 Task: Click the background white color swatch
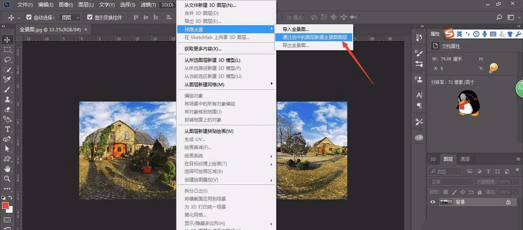tap(10, 210)
